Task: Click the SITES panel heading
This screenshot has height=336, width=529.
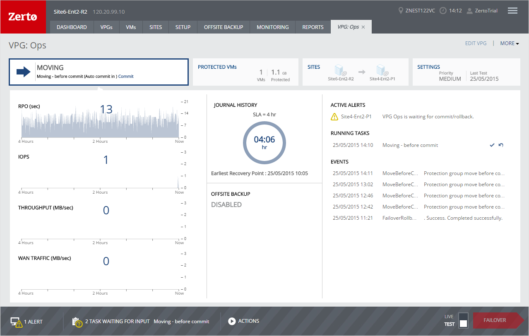Action: (314, 67)
